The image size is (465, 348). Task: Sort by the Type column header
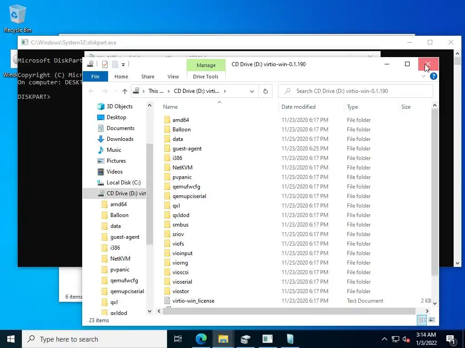tap(352, 107)
